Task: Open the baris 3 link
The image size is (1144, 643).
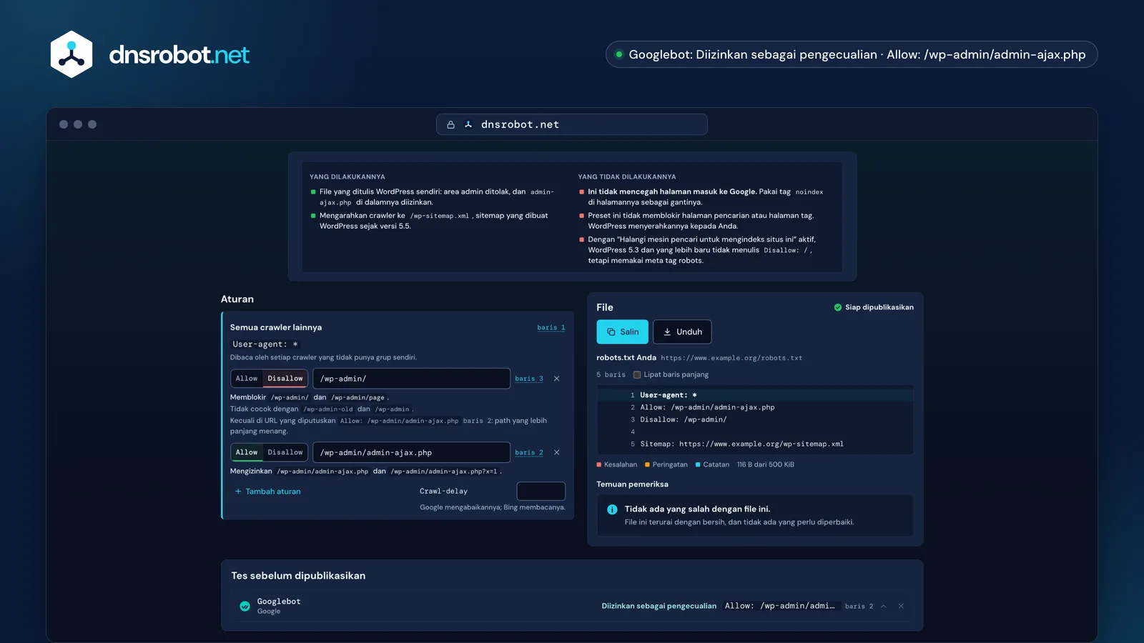Action: [x=529, y=379]
